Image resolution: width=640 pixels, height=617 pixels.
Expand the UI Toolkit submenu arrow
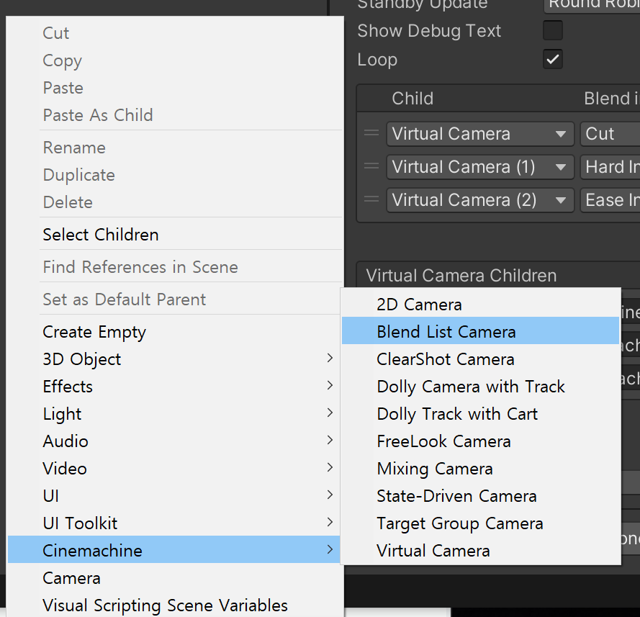click(329, 523)
